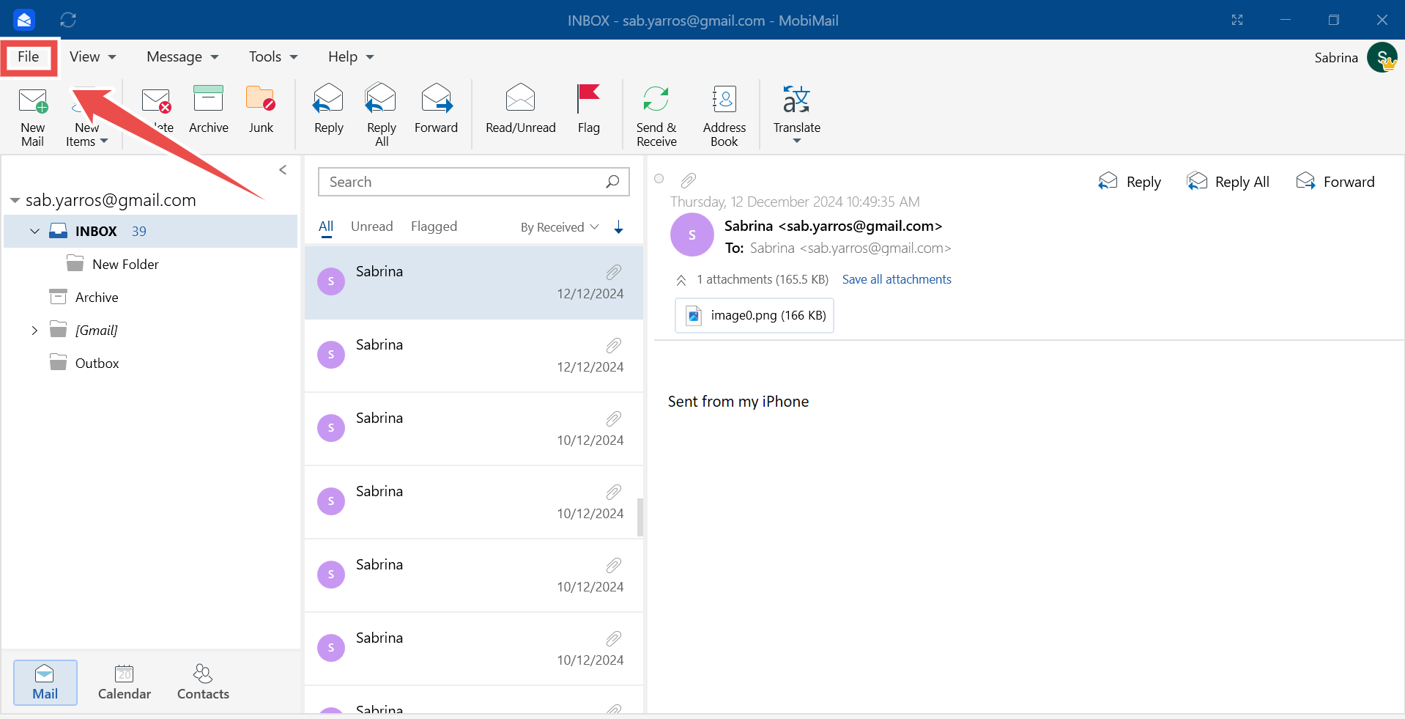The width and height of the screenshot is (1405, 719).
Task: Click Reply in the reading pane
Action: tap(1130, 182)
